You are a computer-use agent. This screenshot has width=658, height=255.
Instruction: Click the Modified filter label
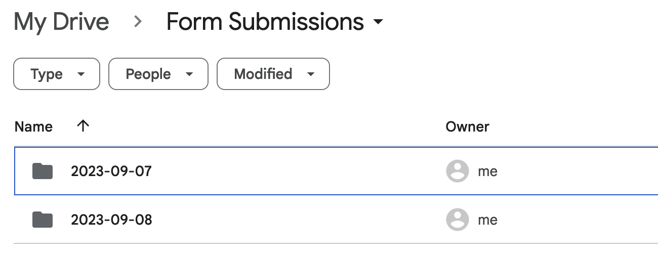(263, 74)
